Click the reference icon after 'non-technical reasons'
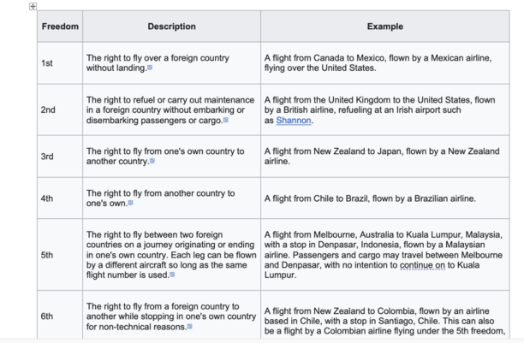524x343 pixels. [190, 326]
